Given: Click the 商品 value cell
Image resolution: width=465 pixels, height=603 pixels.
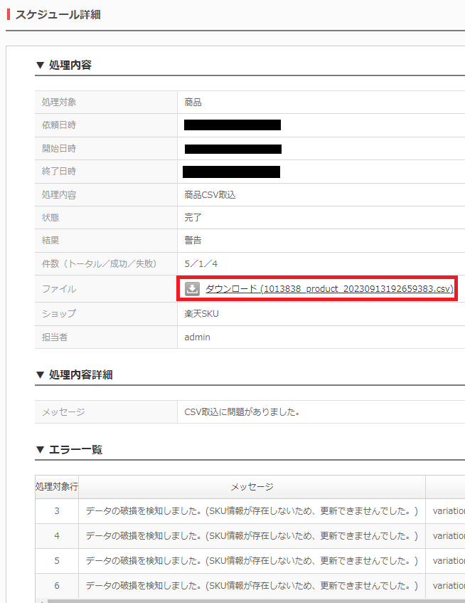Looking at the screenshot, I should pyautogui.click(x=321, y=102).
